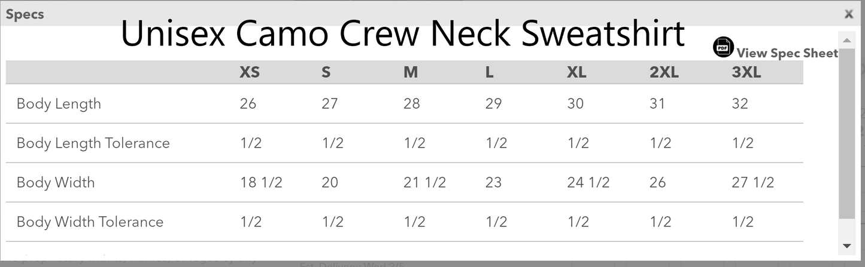Close the Specs dialog
This screenshot has width=865, height=267.
849,14
